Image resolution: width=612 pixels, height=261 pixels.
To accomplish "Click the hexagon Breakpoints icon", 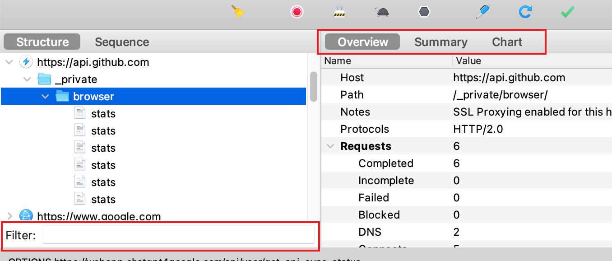I will (x=424, y=12).
